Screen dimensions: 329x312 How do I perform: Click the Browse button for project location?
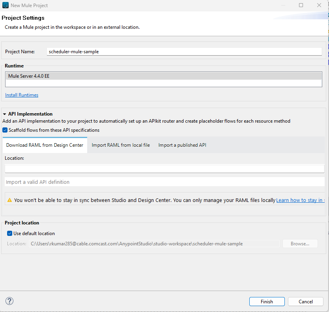300,243
